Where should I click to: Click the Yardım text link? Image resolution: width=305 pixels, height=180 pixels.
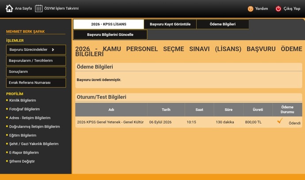[x=261, y=9]
